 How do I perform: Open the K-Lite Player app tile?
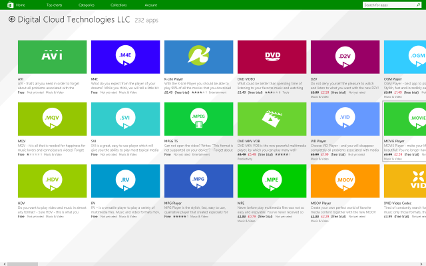tap(198, 57)
